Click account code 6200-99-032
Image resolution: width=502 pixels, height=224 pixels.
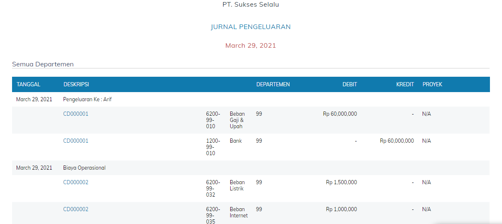pyautogui.click(x=213, y=189)
